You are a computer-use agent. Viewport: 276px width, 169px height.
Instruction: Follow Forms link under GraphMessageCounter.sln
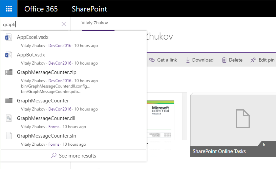54,144
